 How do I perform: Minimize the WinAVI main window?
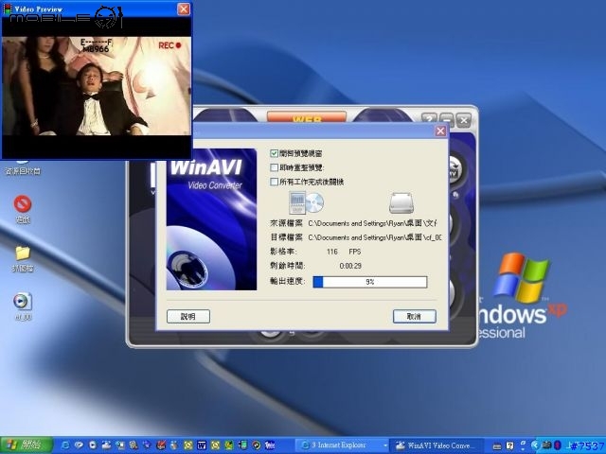[446, 120]
